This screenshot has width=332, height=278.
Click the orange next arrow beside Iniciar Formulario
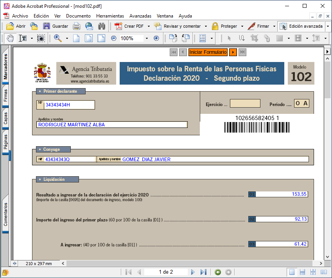pyautogui.click(x=233, y=52)
